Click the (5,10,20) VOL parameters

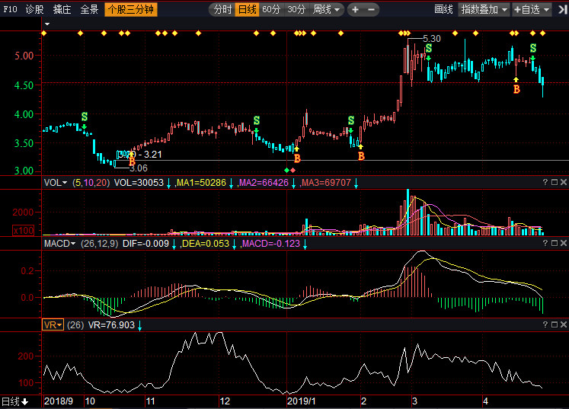(91, 183)
